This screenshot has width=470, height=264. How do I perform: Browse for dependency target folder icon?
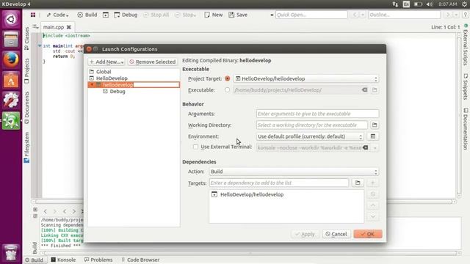click(358, 183)
